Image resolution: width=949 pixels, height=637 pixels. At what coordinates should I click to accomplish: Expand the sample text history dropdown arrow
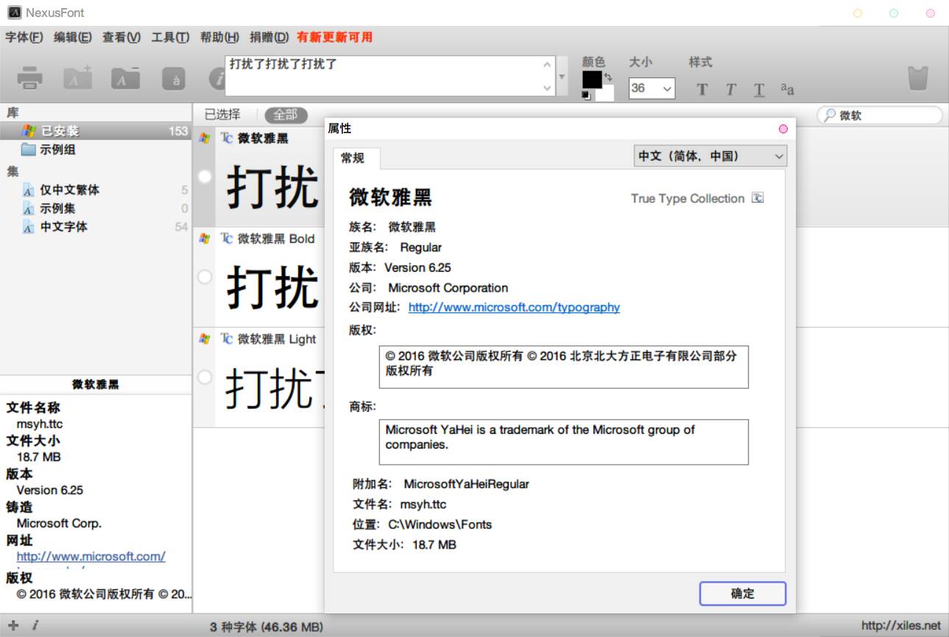pos(562,77)
